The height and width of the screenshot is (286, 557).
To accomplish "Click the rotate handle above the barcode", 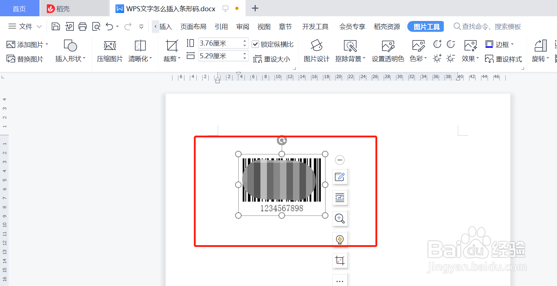I will click(x=282, y=140).
